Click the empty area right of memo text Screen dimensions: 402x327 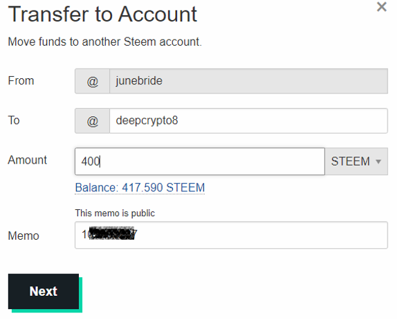[x=262, y=235]
